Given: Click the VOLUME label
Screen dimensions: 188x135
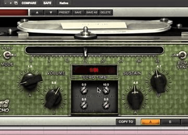Looking at the screenshot, I should (56, 73).
